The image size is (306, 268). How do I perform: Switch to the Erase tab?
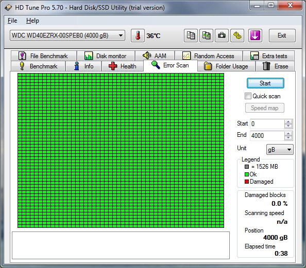click(275, 66)
